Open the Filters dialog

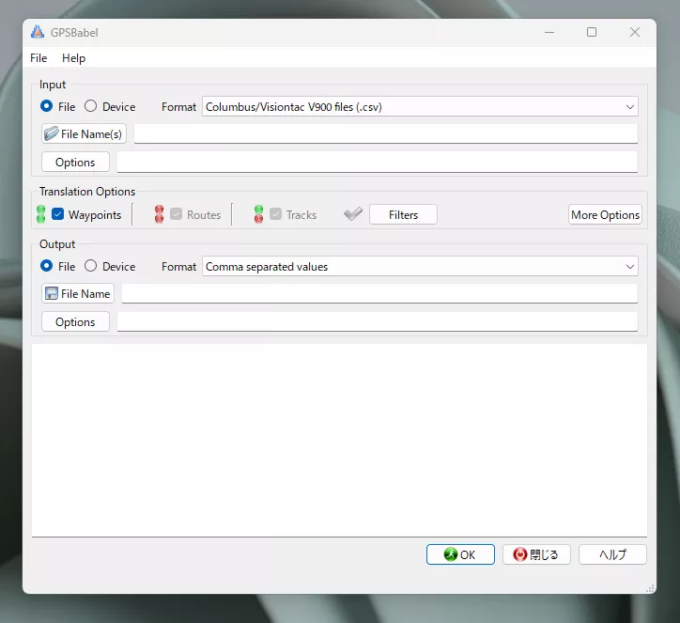click(x=403, y=214)
